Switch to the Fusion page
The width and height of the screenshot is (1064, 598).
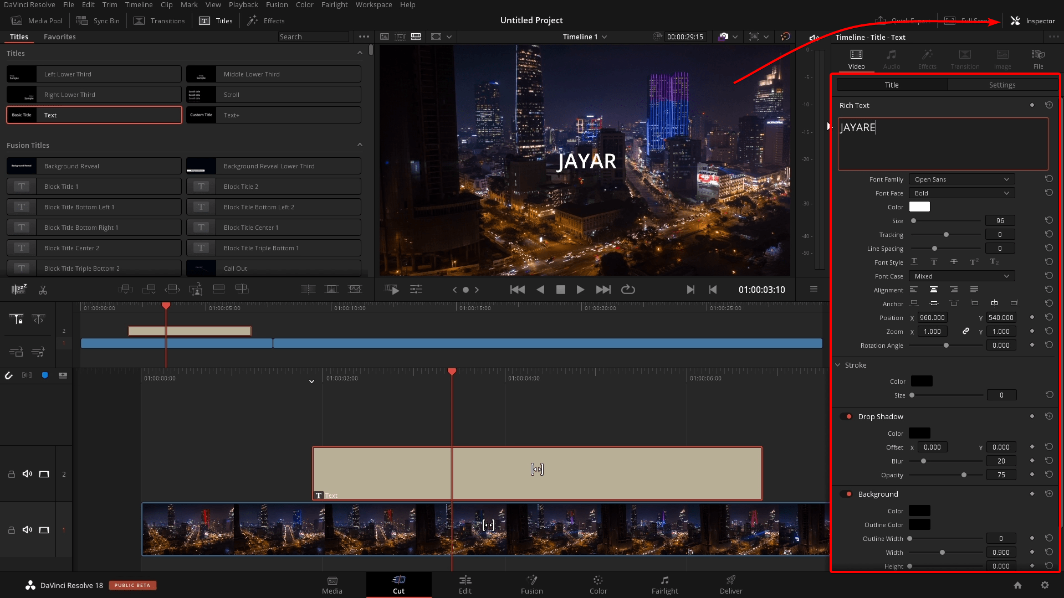(x=531, y=585)
